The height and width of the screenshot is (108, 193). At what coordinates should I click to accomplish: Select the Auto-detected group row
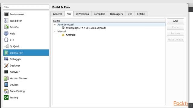coord(111,25)
